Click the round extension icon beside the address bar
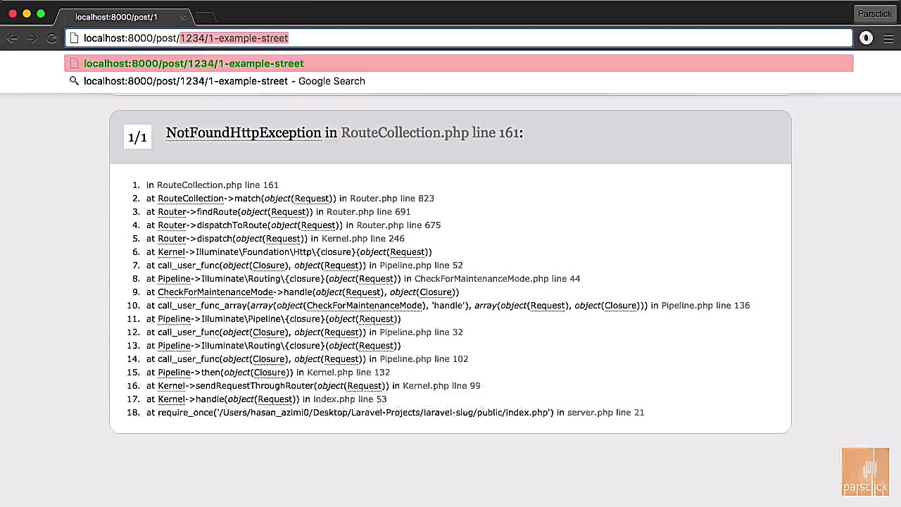Image resolution: width=901 pixels, height=507 pixels. tap(867, 38)
